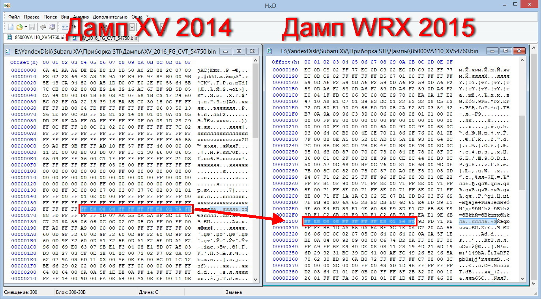Click the scrollbar thumb in 85000VA110 window
541x299 pixels.
(522, 153)
